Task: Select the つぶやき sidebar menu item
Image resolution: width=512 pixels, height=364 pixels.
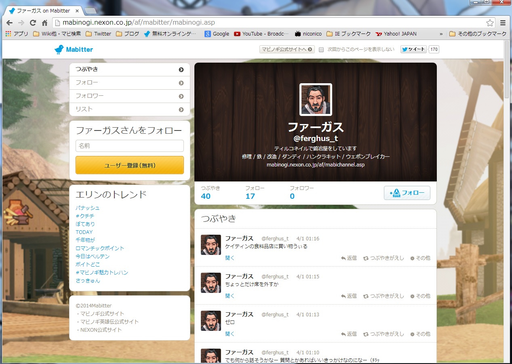Action: click(130, 69)
